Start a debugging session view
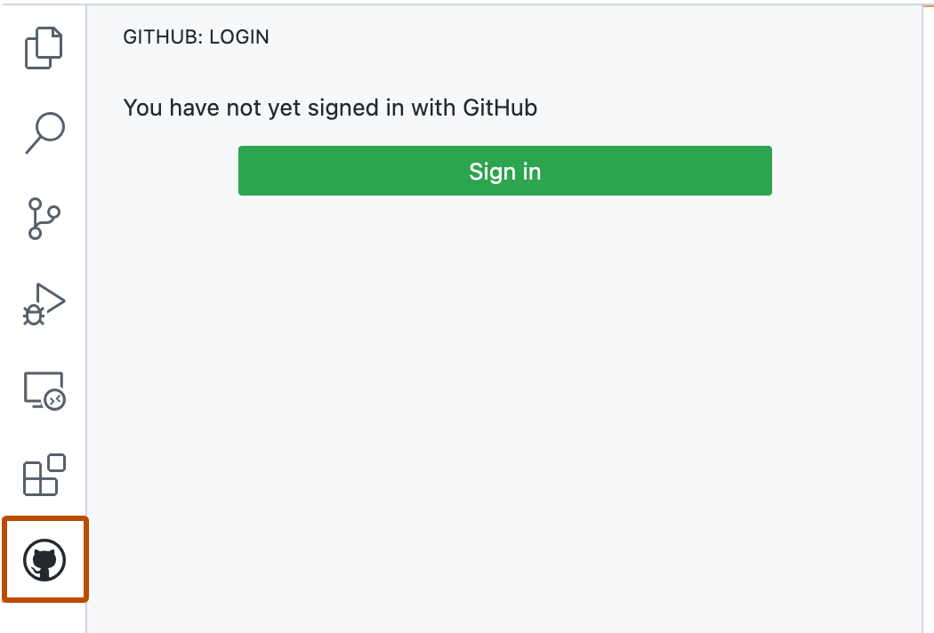Image resolution: width=934 pixels, height=633 pixels. pos(45,302)
